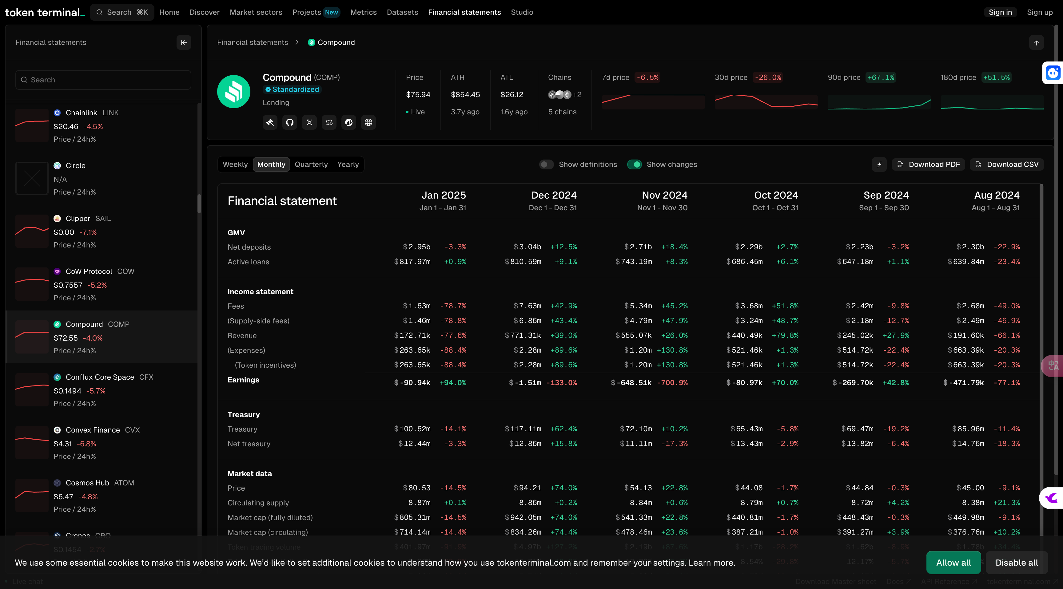Click Nov 2024 Treasury value $72.10m
This screenshot has width=1063, height=589.
pos(636,429)
